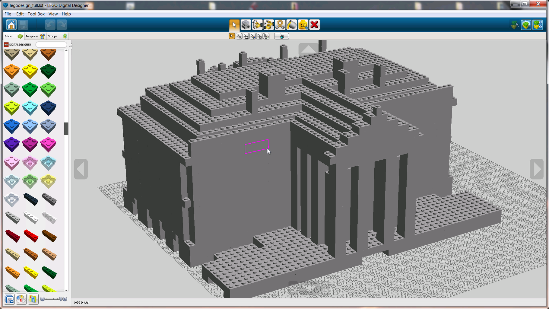The height and width of the screenshot is (309, 549).
Task: Choose the Paint bucket tool
Action: (x=291, y=25)
